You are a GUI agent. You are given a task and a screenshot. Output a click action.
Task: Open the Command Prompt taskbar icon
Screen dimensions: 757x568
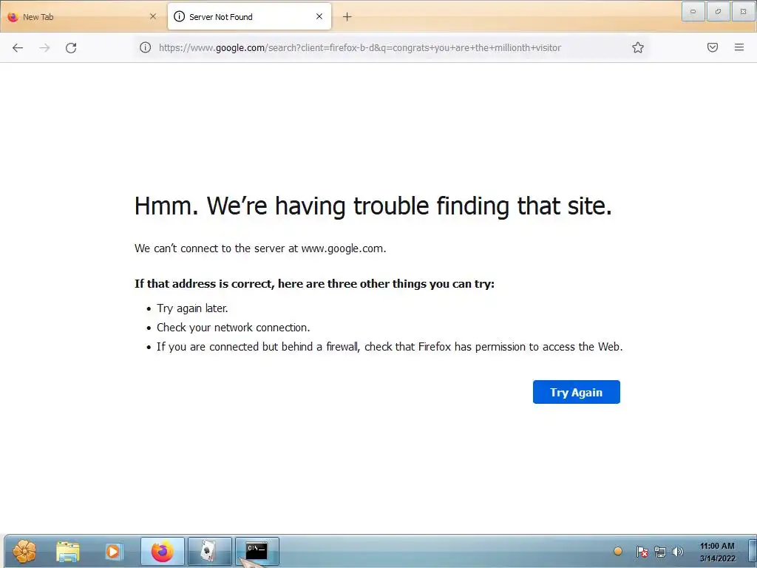[257, 551]
